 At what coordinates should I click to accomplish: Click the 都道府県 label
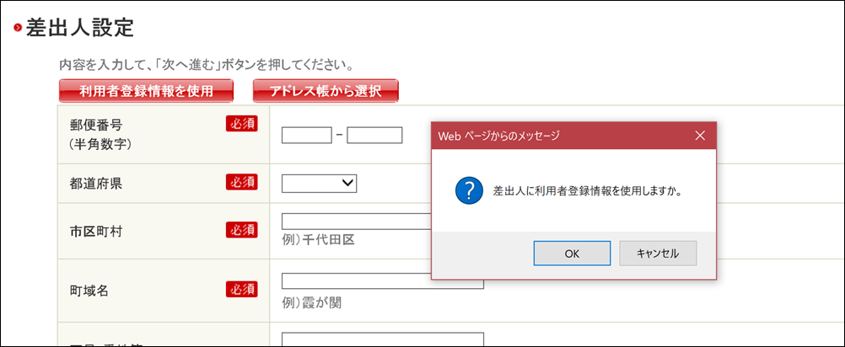pyautogui.click(x=96, y=184)
